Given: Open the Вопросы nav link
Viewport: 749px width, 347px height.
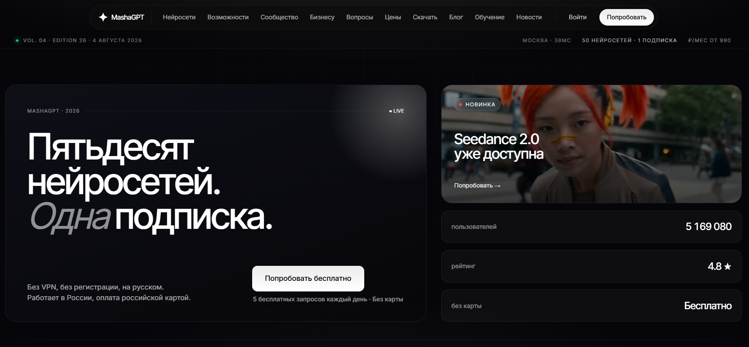Looking at the screenshot, I should click(x=360, y=17).
